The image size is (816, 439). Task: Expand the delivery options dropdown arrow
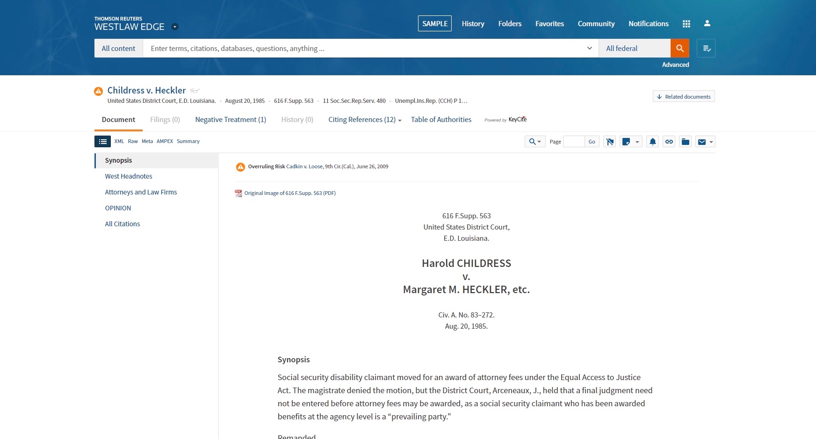tap(711, 142)
